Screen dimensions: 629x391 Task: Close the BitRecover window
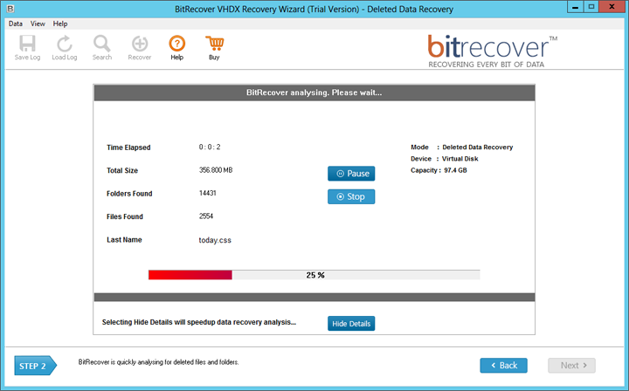pos(612,7)
